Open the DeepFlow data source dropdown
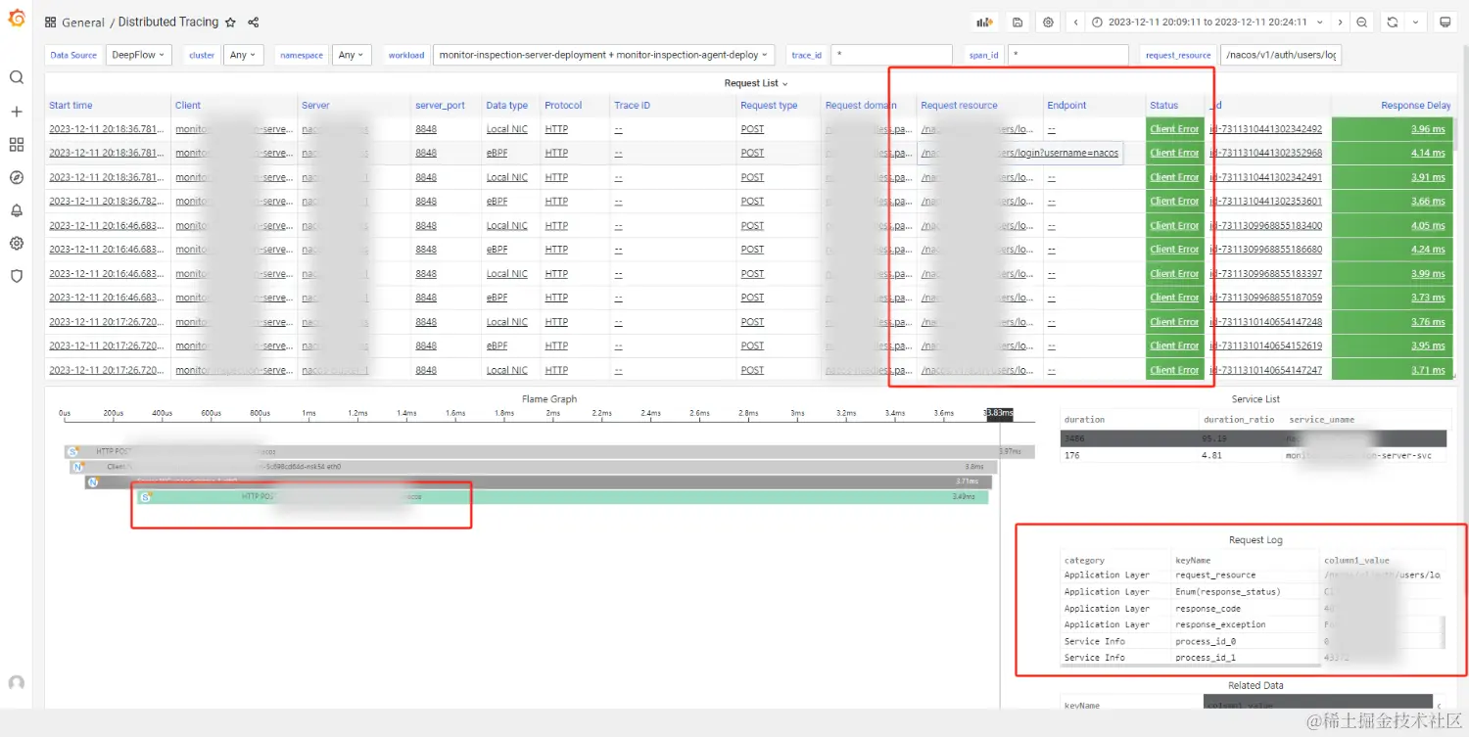The image size is (1469, 737). 138,55
